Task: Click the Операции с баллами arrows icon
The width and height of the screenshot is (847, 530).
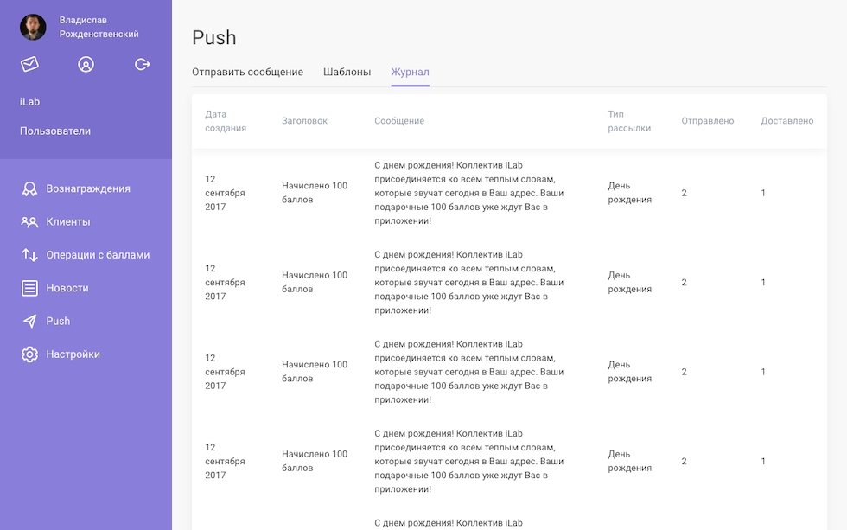Action: pyautogui.click(x=30, y=255)
